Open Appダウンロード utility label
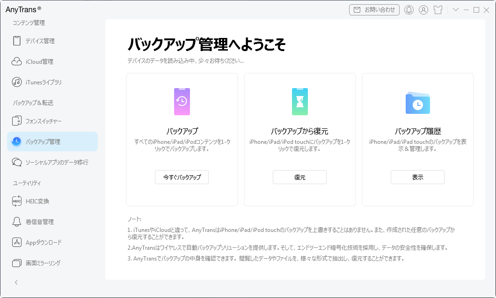 coord(44,242)
